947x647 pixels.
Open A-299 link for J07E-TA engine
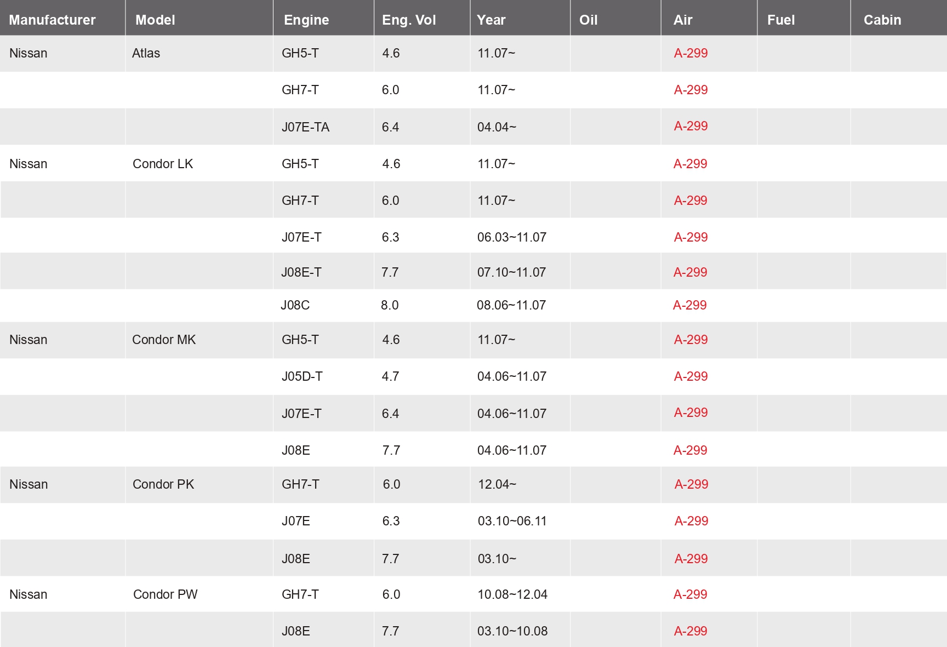click(x=691, y=126)
